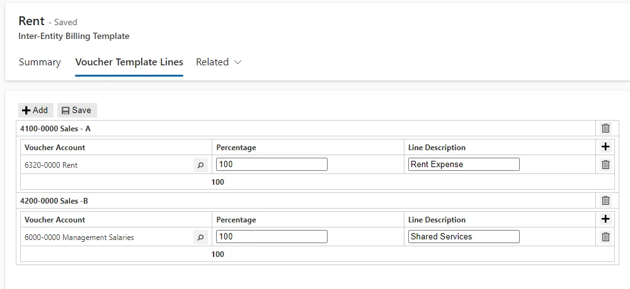Open lookup for 6320-0000 Rent account
The image size is (630, 289).
pyautogui.click(x=200, y=165)
